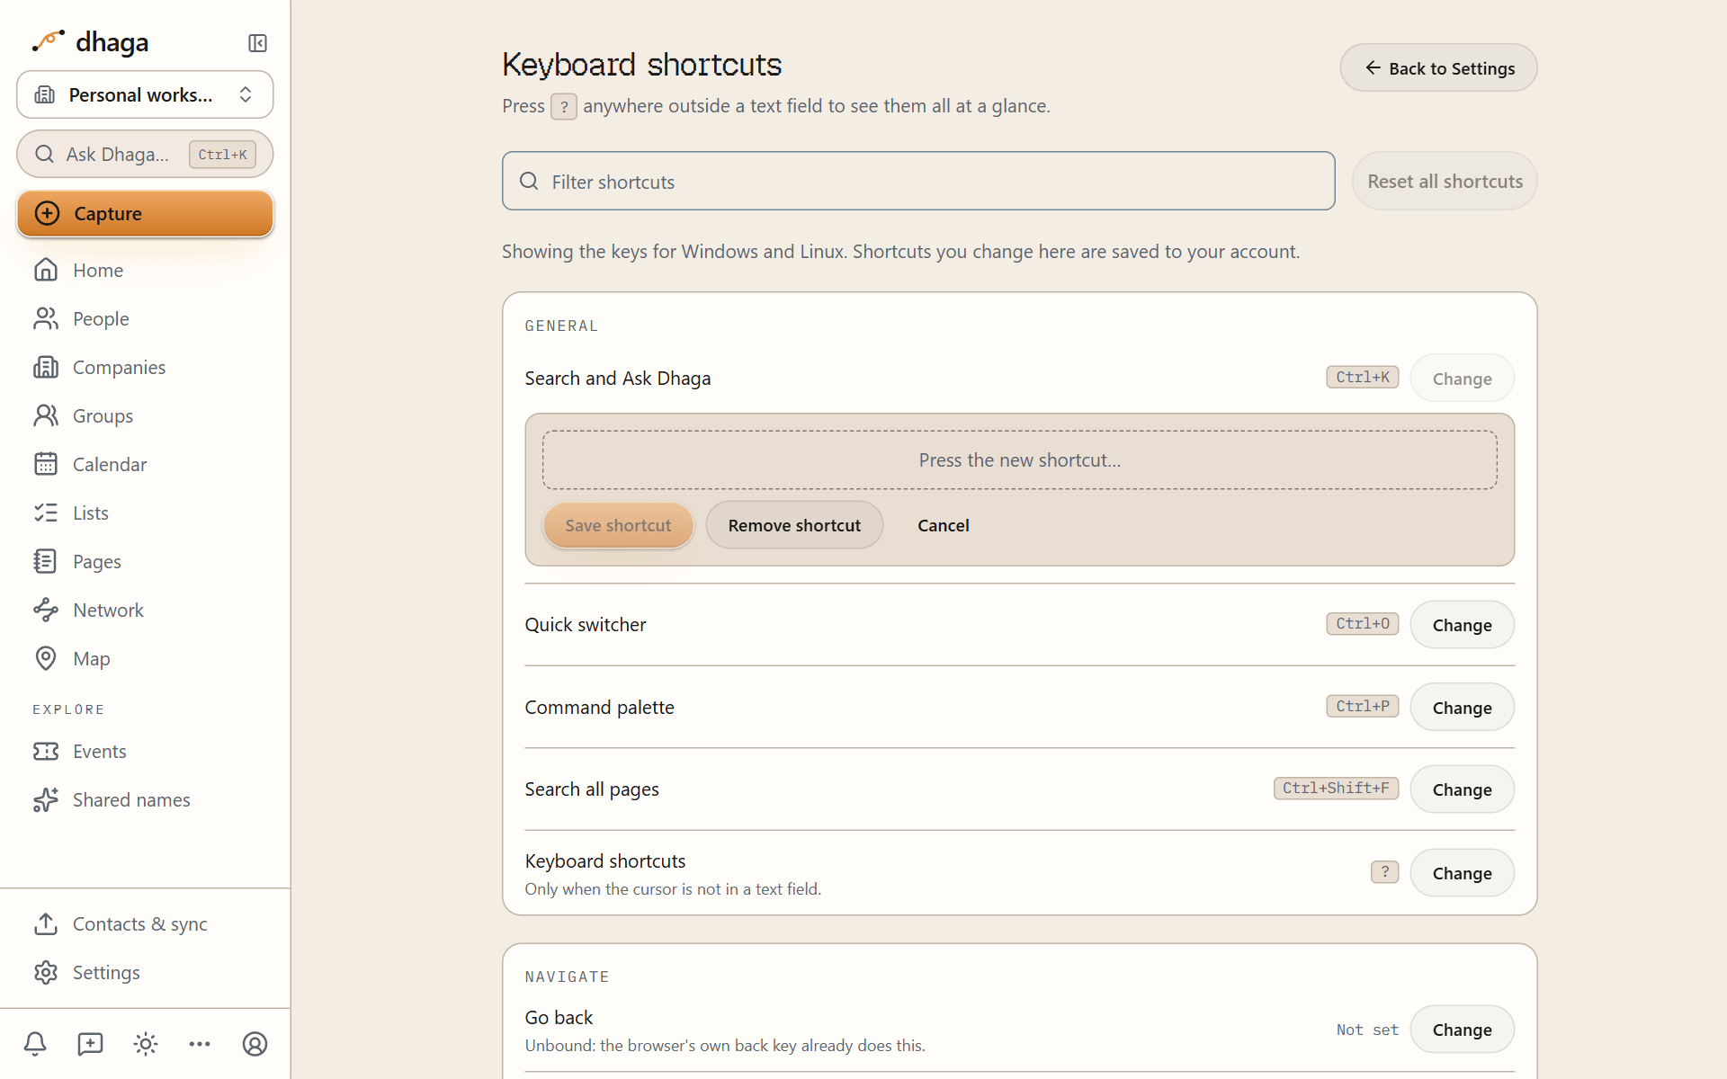The width and height of the screenshot is (1727, 1079).
Task: Open Contacts & sync
Action: coord(145,923)
